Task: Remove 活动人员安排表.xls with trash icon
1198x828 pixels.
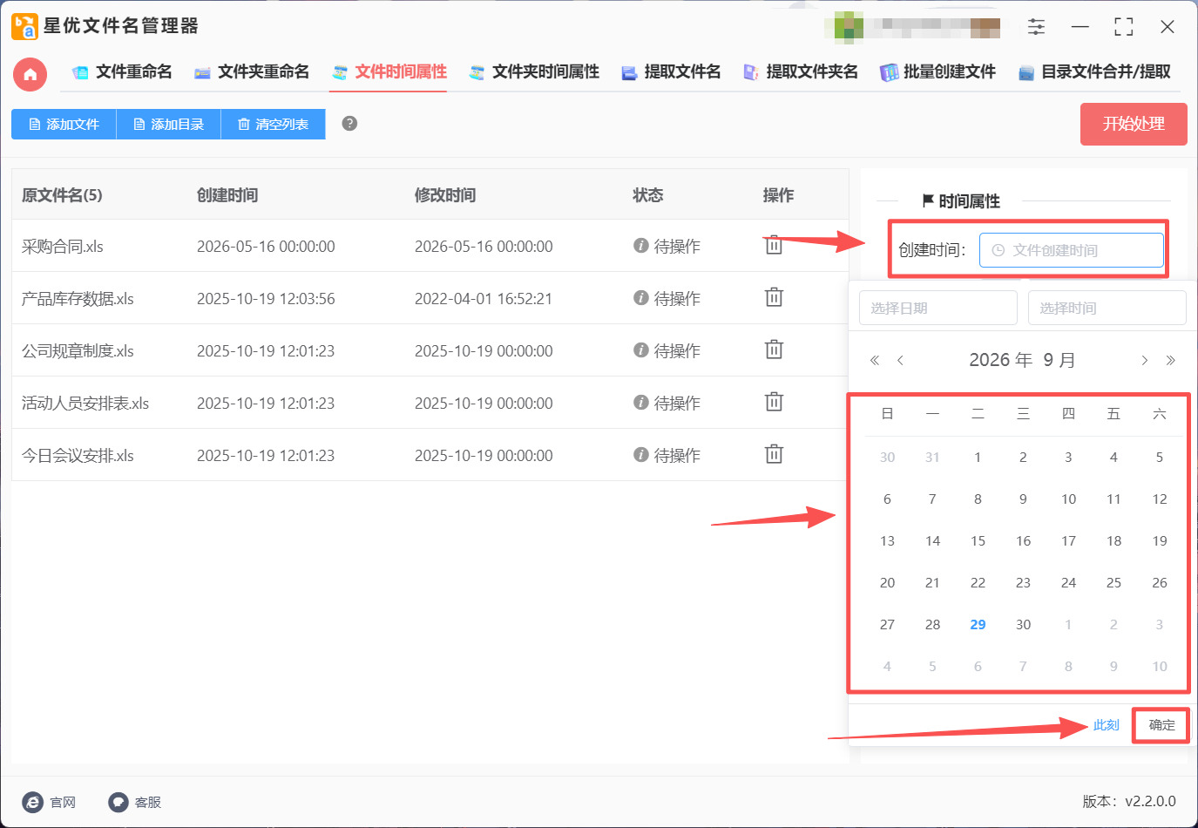Action: coord(774,403)
